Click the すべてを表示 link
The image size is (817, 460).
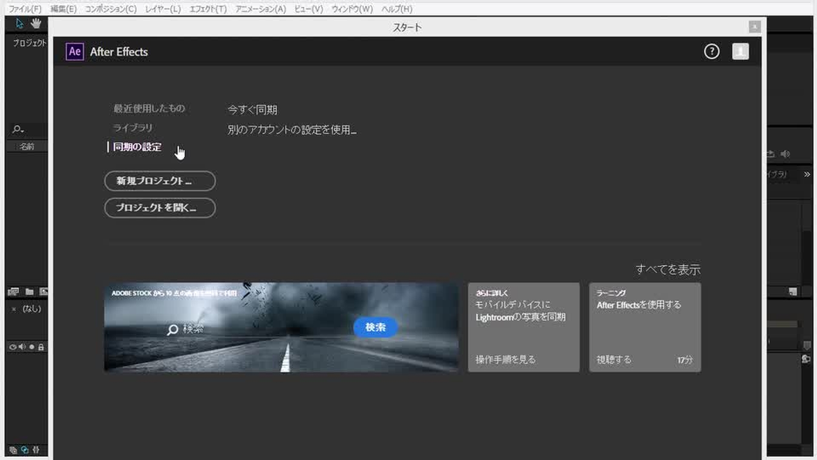668,270
